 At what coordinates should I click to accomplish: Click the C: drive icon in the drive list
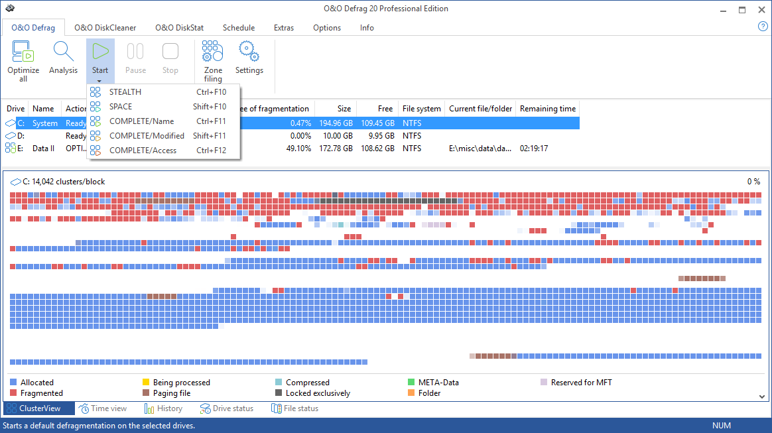click(11, 123)
